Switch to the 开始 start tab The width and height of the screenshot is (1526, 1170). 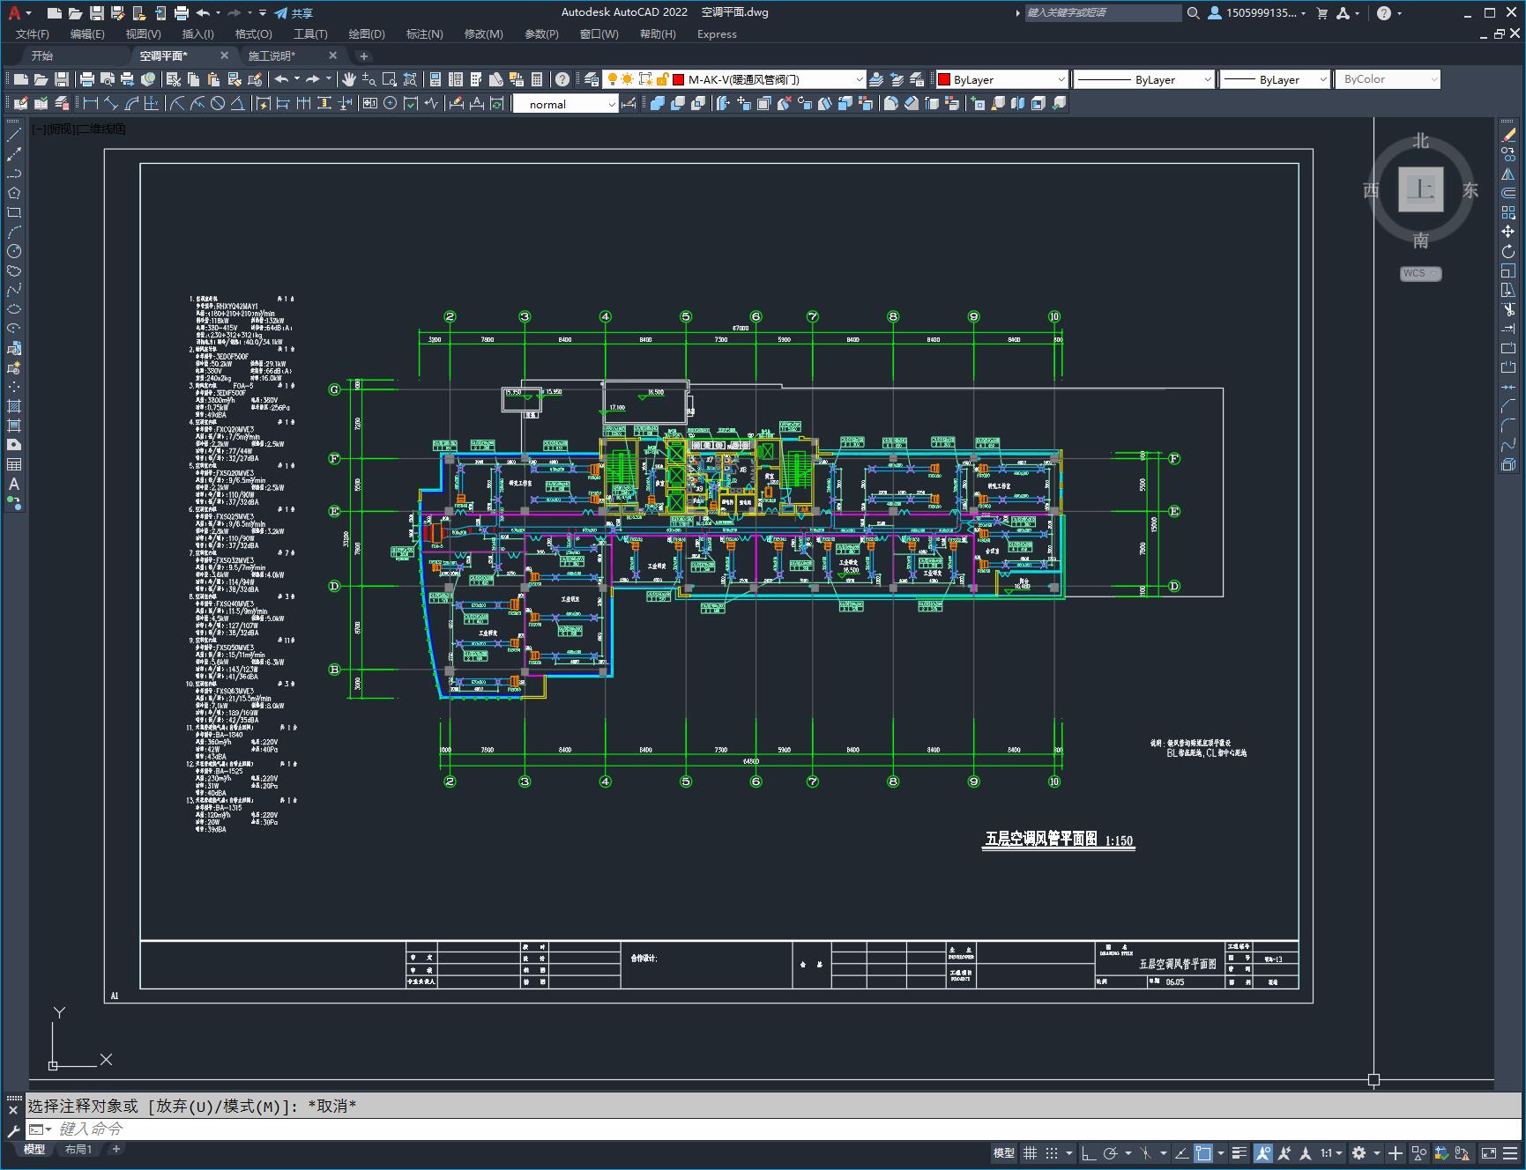[42, 56]
